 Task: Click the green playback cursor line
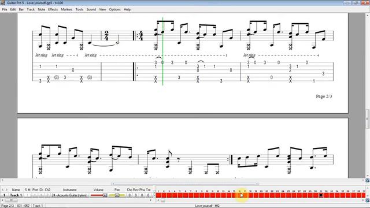[x=163, y=51]
